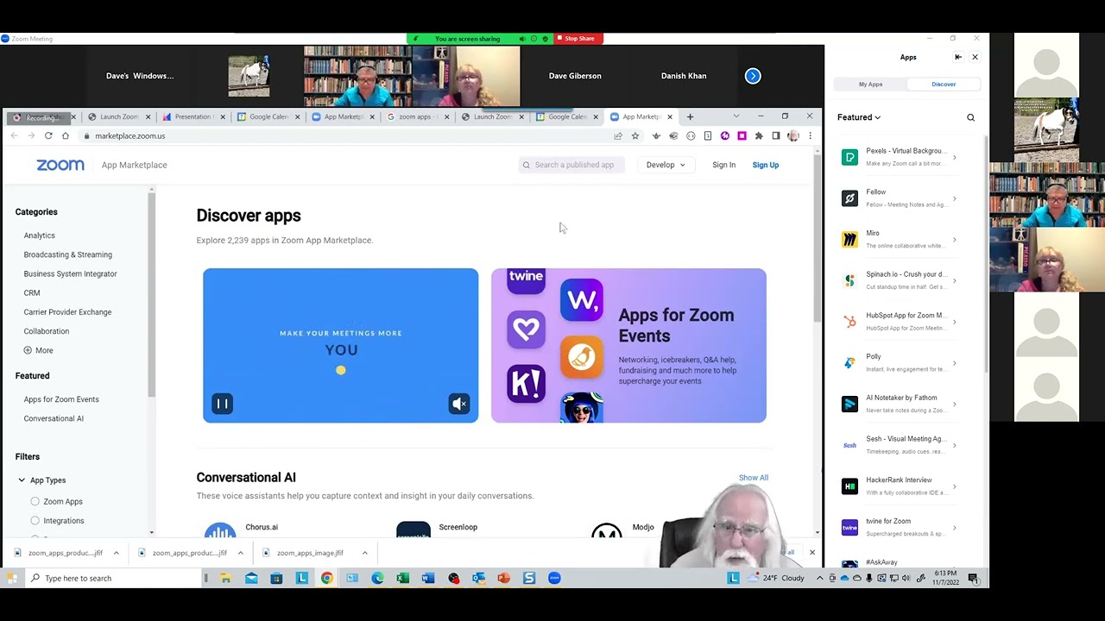Viewport: 1105px width, 621px height.
Task: Open the Polly app icon
Action: [x=850, y=362]
